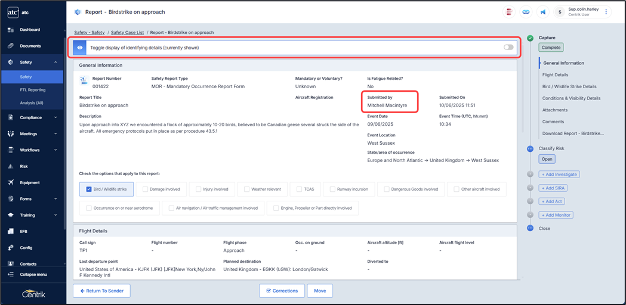Click the Return To Sender button
Image resolution: width=626 pixels, height=305 pixels.
click(x=101, y=291)
